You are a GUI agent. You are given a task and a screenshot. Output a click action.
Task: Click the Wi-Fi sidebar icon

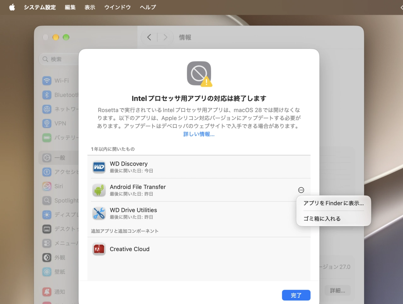[x=47, y=80]
